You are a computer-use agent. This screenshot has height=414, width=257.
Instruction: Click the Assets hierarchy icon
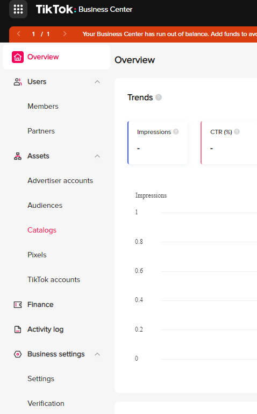[x=18, y=156]
